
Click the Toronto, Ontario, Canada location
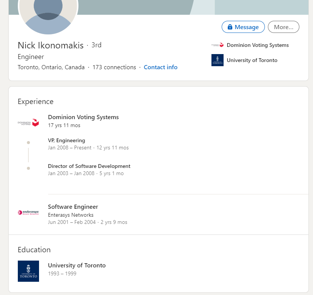pyautogui.click(x=51, y=67)
